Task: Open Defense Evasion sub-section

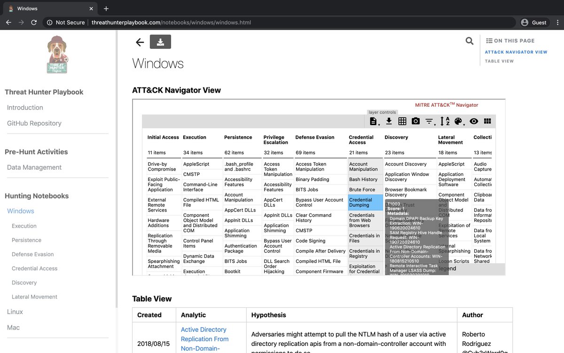Action: (33, 254)
